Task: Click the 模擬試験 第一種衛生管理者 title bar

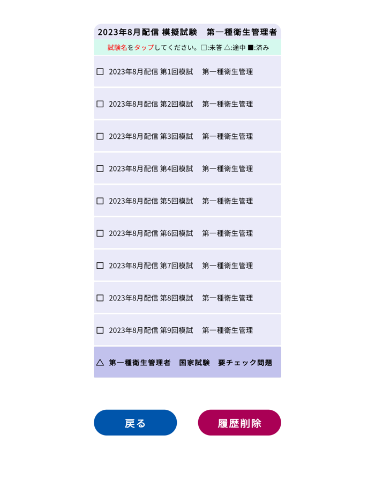Action: pos(187,32)
